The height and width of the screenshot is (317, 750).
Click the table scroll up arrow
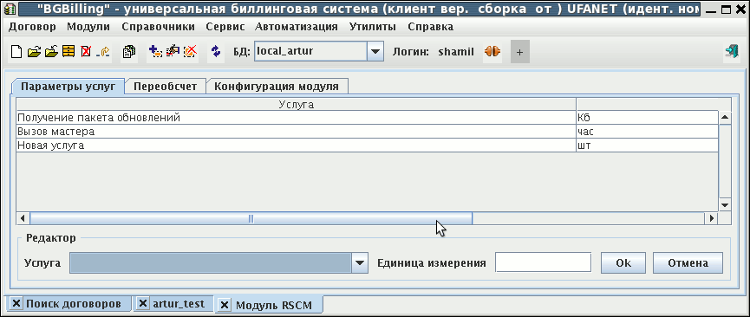click(725, 118)
